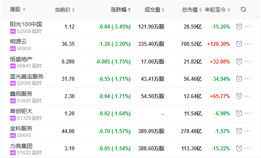This screenshot has height=158, width=261.
Task: Open more options for 明源云
Action: coord(248,44)
